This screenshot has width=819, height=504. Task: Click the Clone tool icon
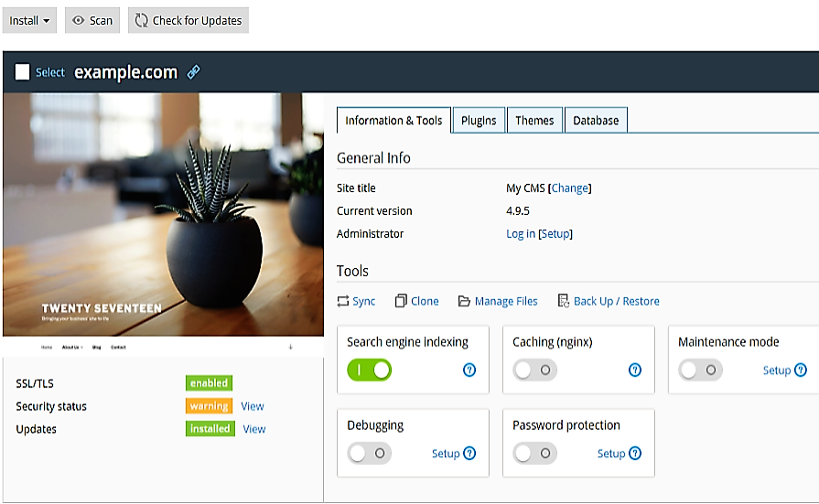[x=401, y=301]
